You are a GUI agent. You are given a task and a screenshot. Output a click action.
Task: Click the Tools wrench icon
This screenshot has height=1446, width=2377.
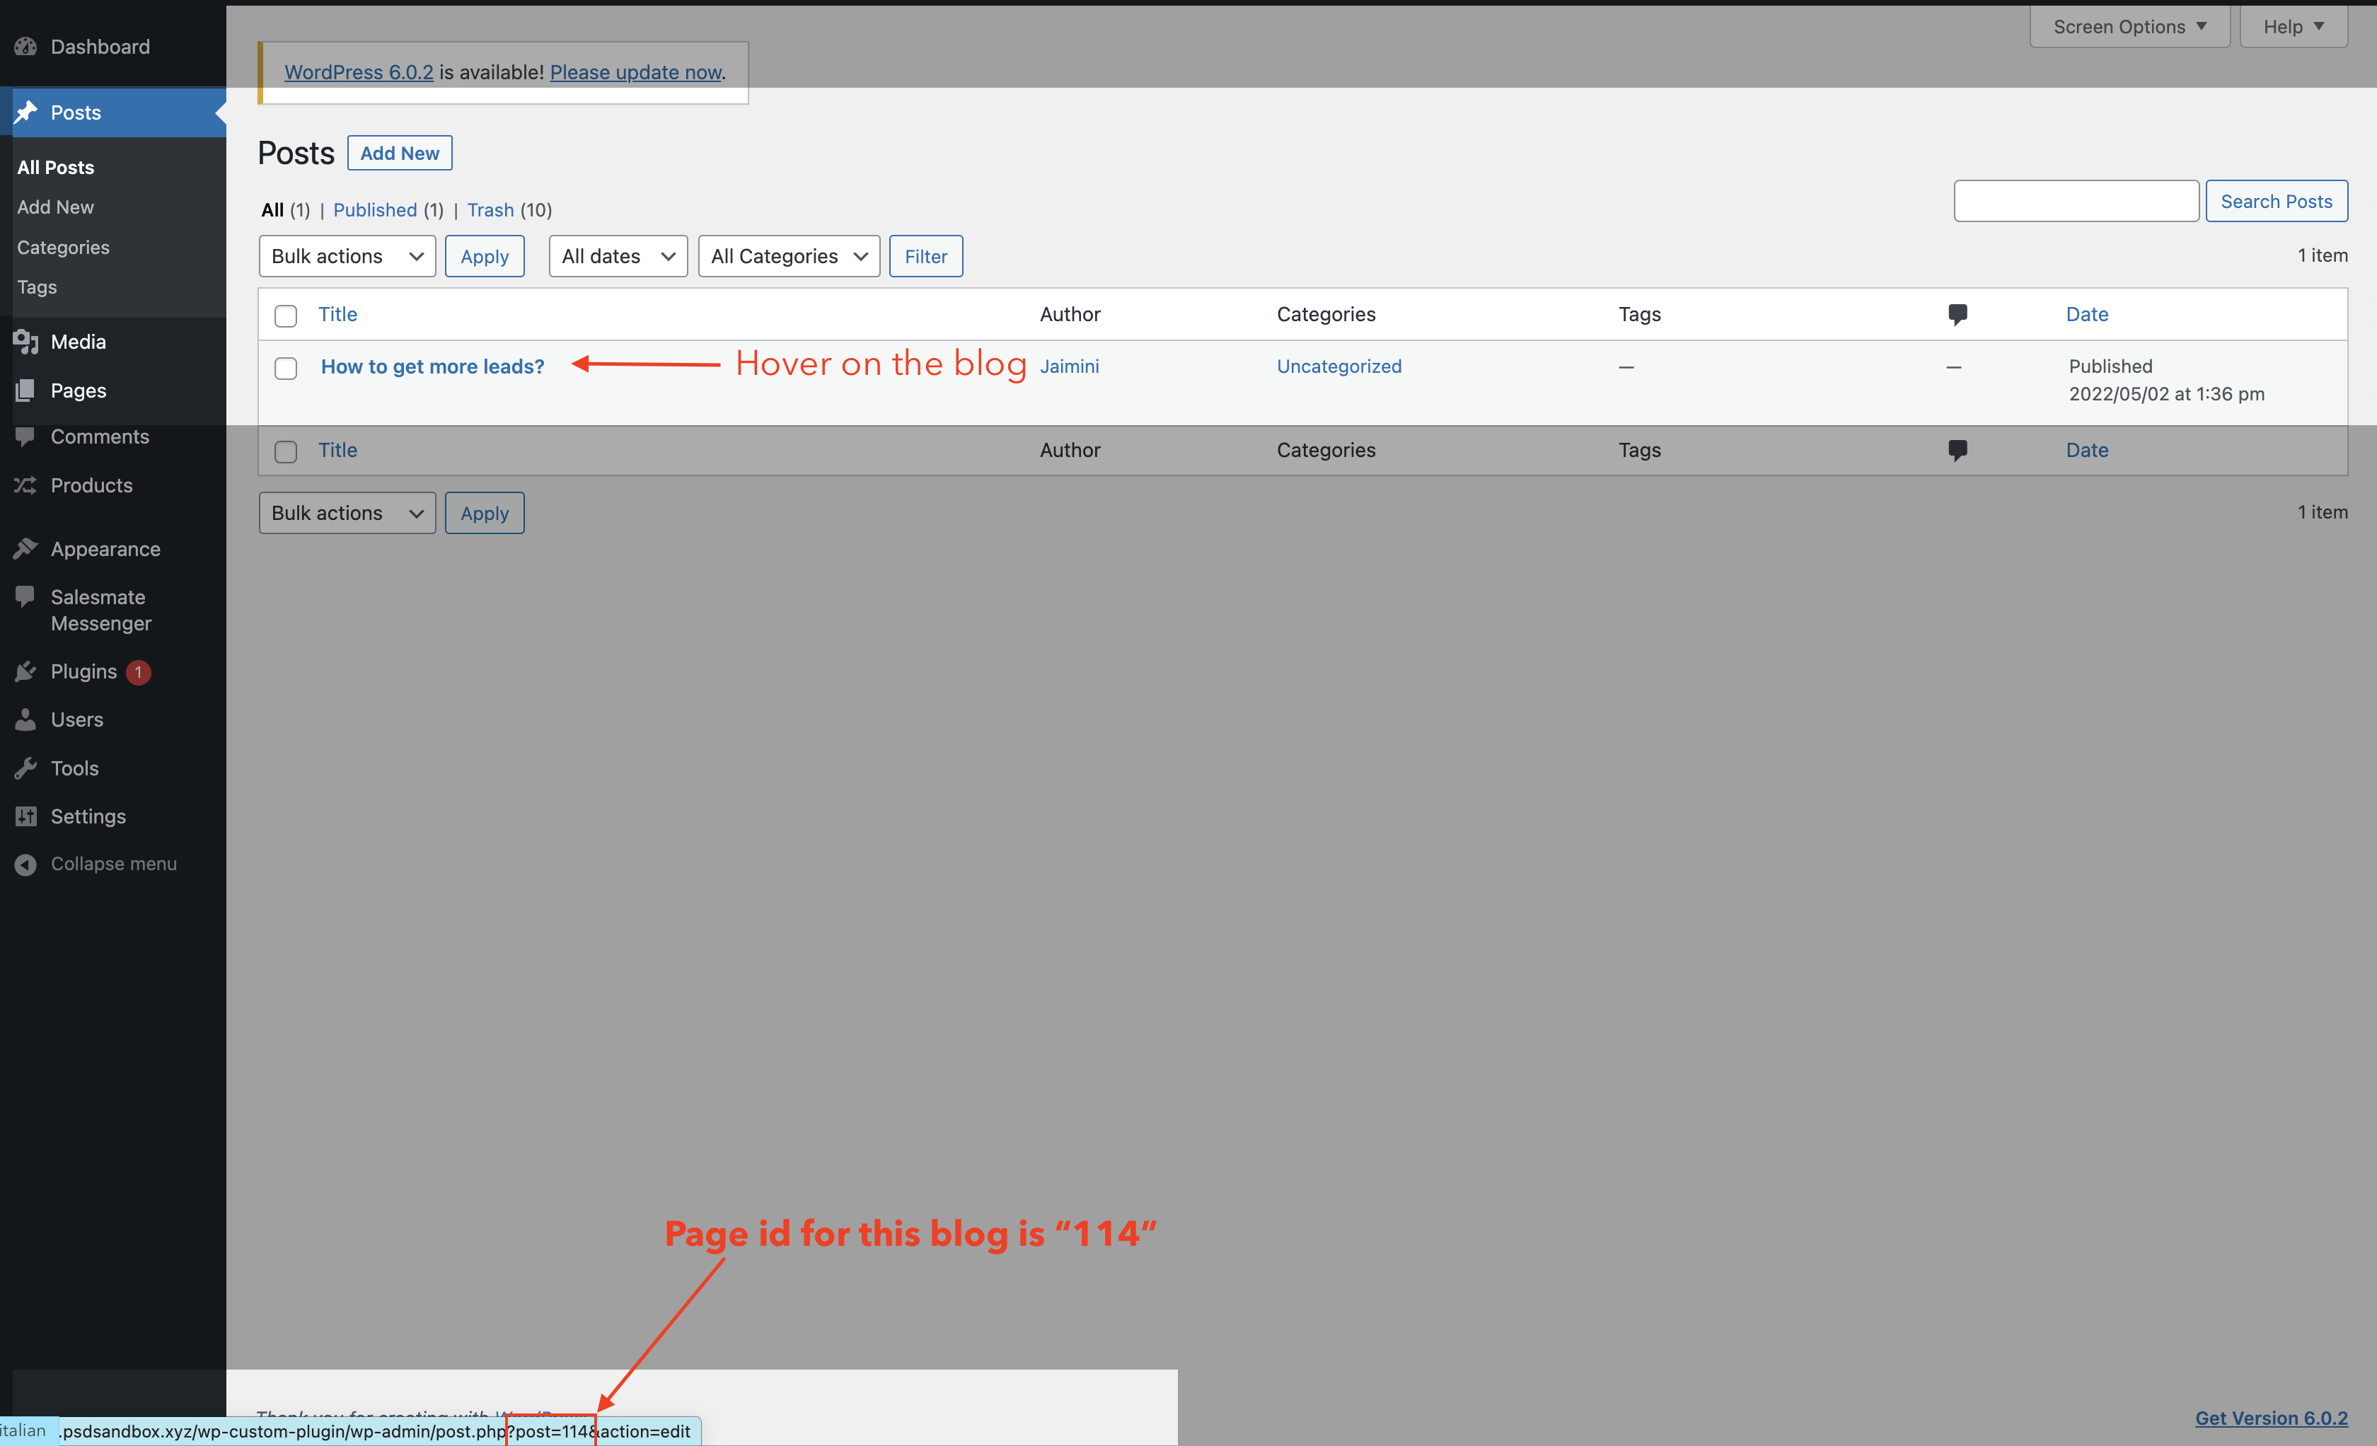pos(26,768)
